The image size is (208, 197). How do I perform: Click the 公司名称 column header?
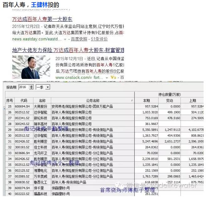(x=93, y=101)
